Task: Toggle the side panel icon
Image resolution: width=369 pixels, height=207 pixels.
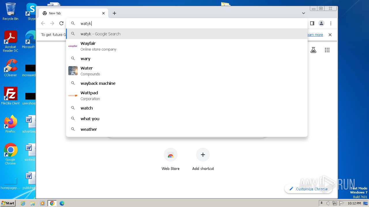Action: pos(312,23)
